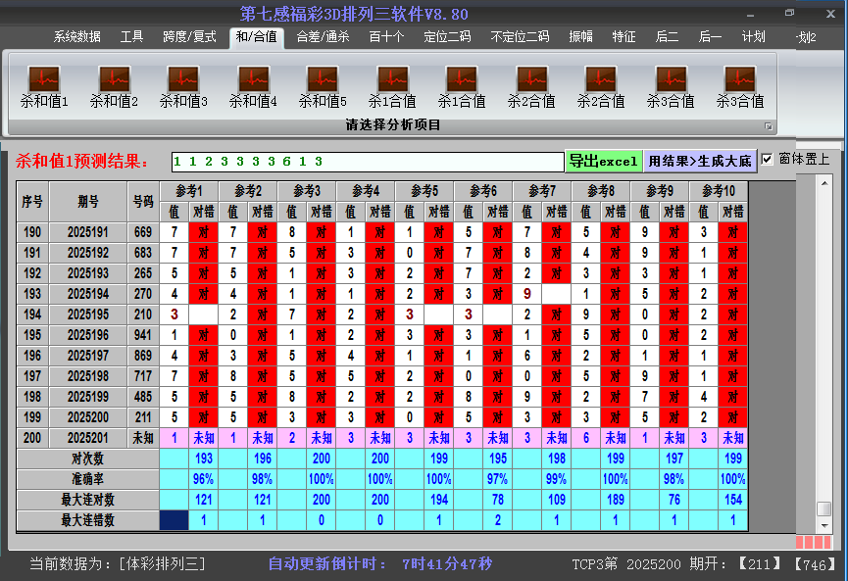Click the 【746】 status bar value
The width and height of the screenshot is (848, 581).
(x=814, y=564)
